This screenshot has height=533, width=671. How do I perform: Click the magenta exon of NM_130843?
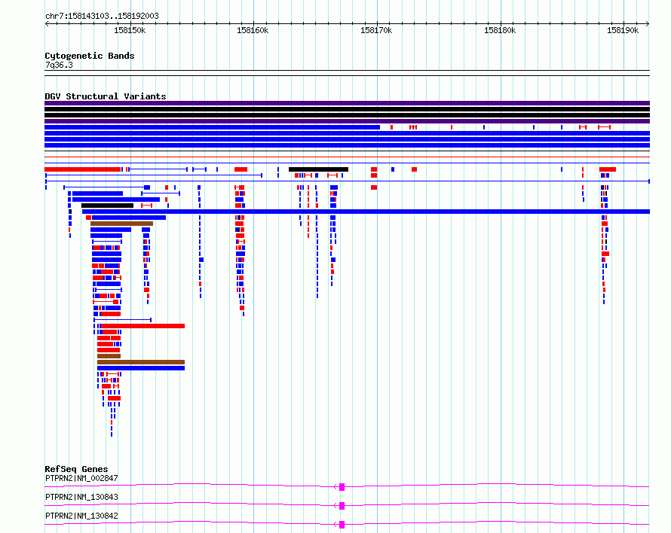pos(342,506)
